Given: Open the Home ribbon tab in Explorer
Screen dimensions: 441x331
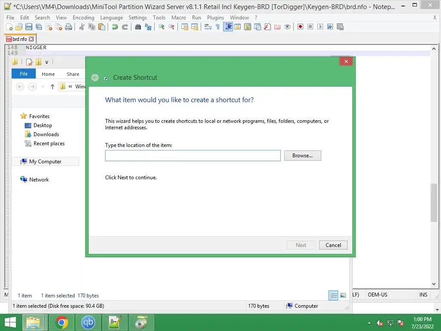Looking at the screenshot, I should tap(48, 74).
